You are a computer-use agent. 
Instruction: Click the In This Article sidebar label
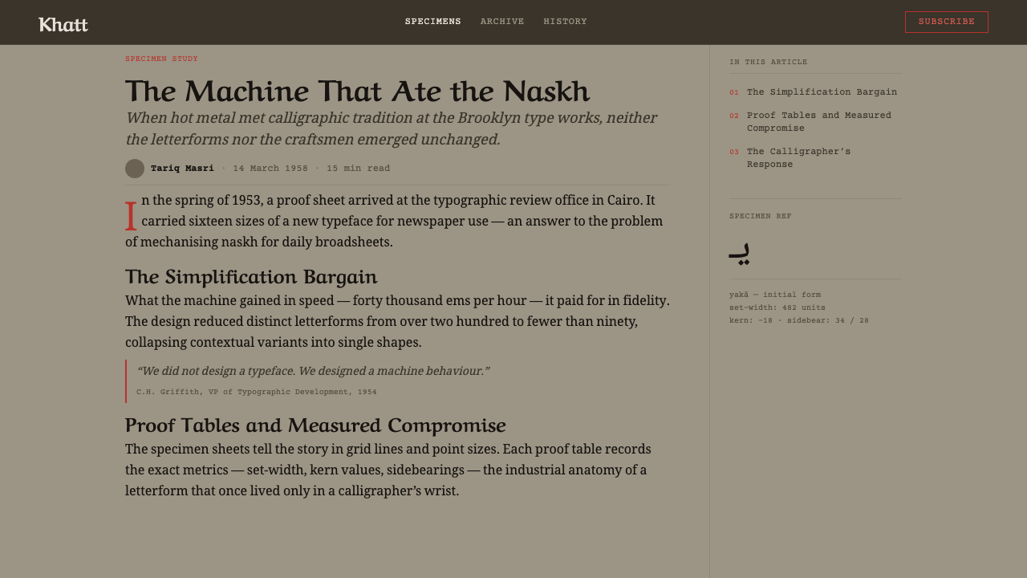(769, 62)
